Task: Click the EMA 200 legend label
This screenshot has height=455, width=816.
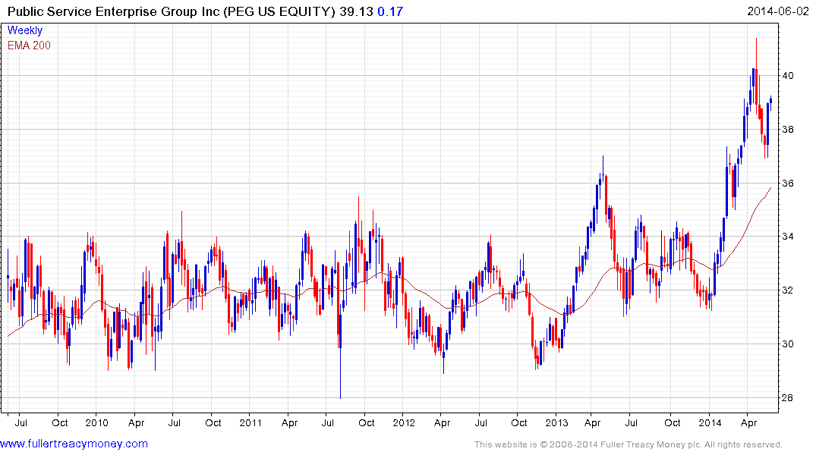Action: pyautogui.click(x=29, y=45)
